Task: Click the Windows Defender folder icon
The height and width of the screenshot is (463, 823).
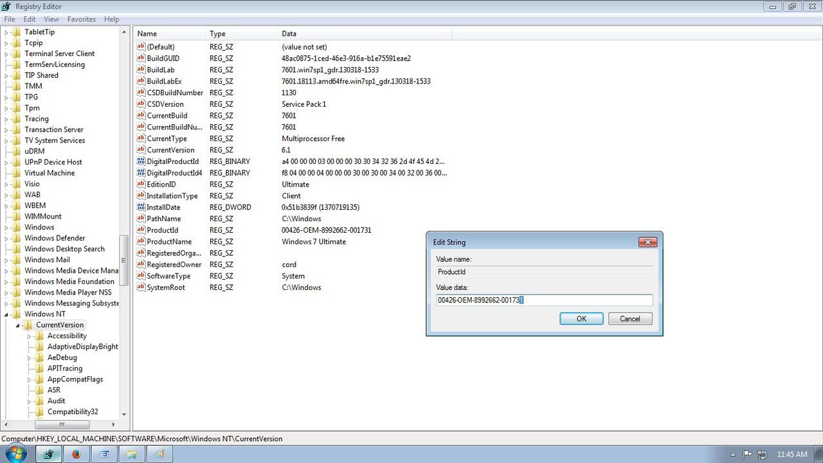Action: (16, 238)
